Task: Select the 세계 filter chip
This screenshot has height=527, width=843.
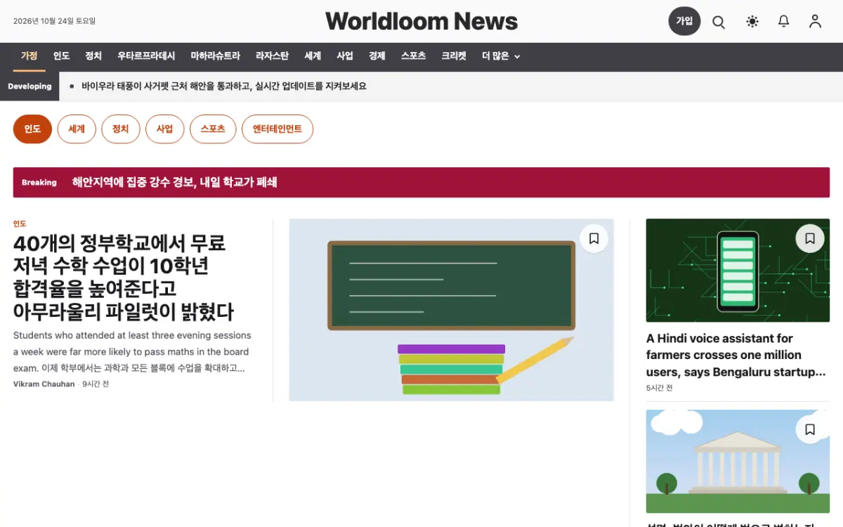Action: [77, 129]
